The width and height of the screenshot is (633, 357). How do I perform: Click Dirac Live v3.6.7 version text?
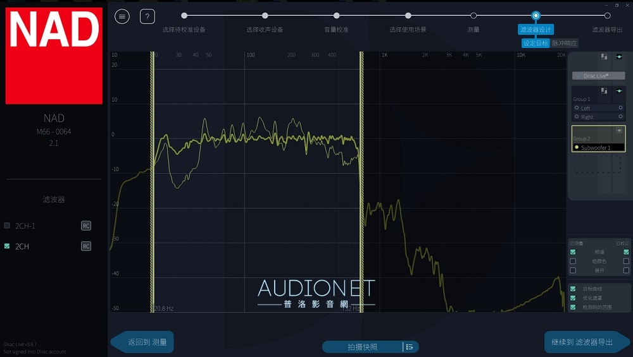[x=20, y=344]
